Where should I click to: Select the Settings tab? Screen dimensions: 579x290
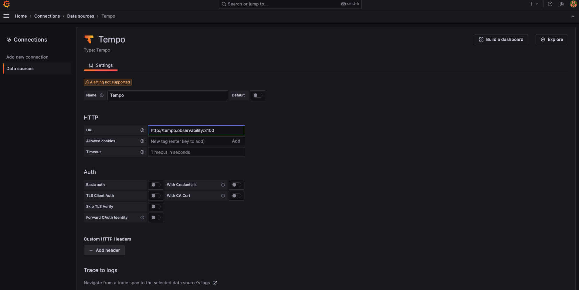[x=101, y=65]
